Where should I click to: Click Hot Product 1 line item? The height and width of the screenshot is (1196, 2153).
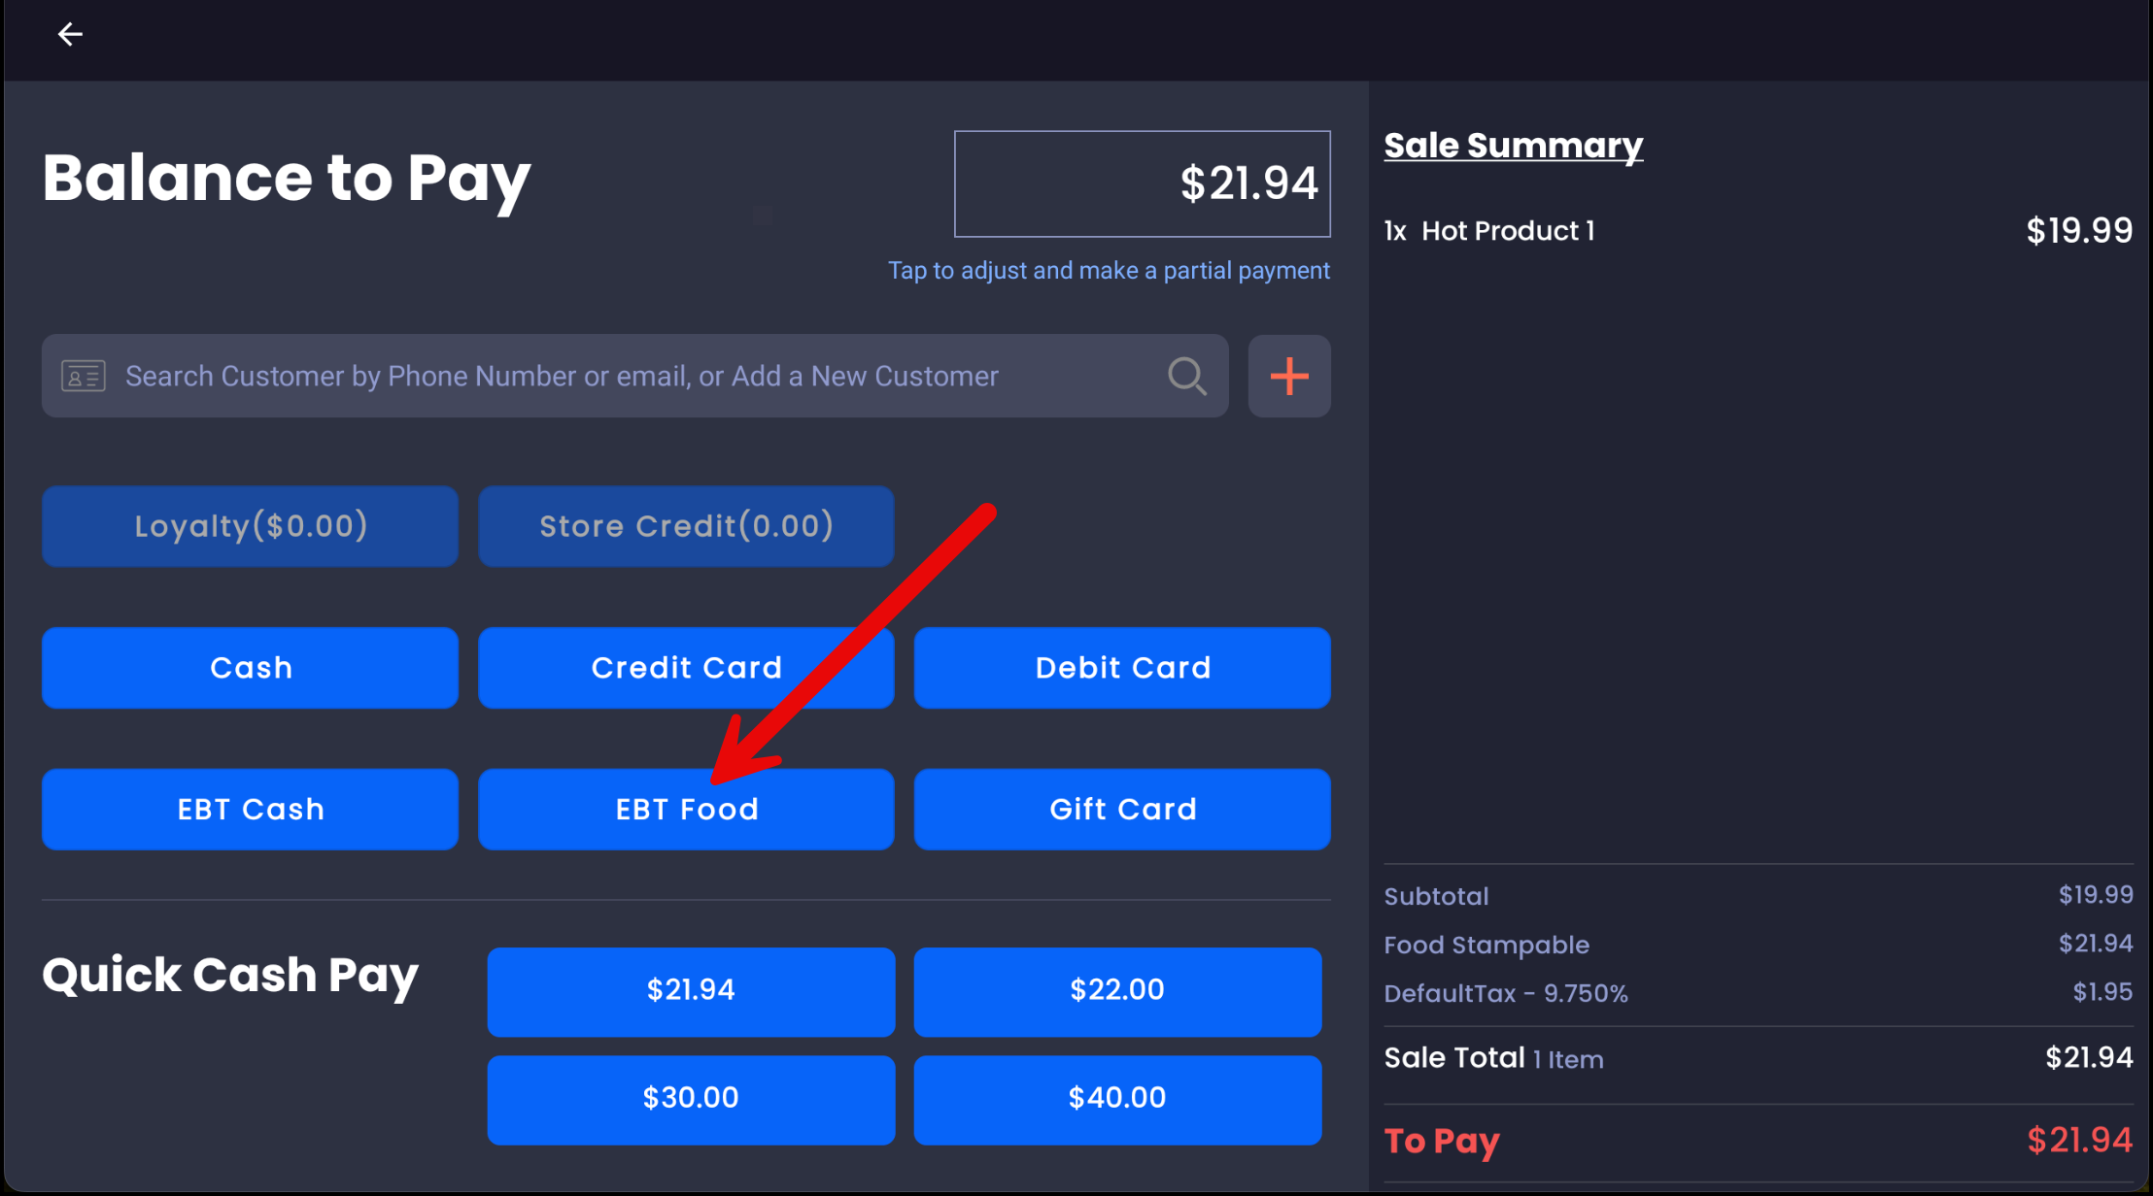tap(1508, 231)
